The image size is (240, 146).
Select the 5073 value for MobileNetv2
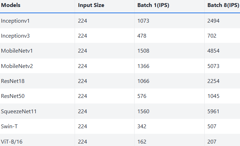213,66
